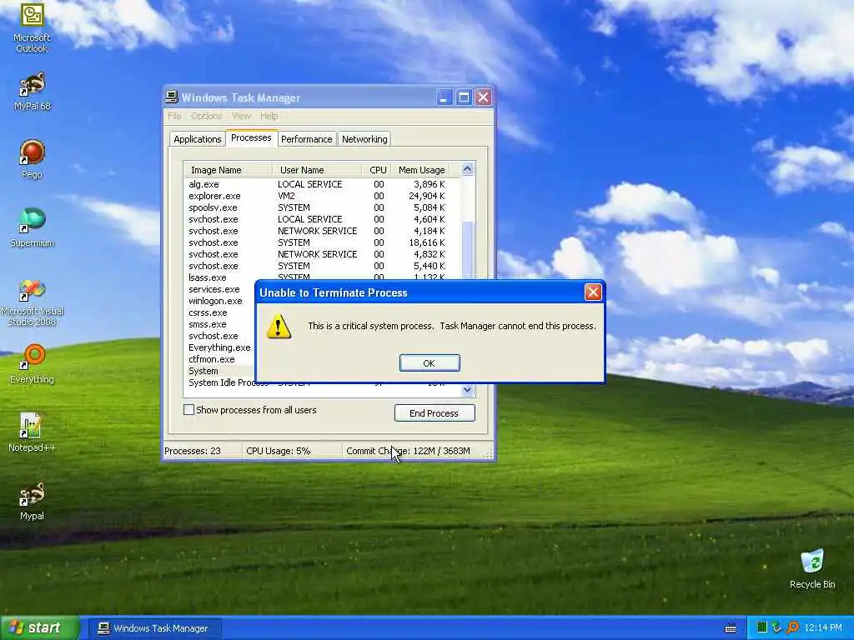Click the End Process button
Image resolution: width=854 pixels, height=640 pixels.
point(434,413)
